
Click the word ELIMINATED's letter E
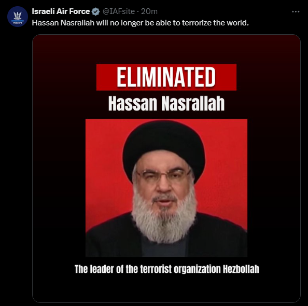click(121, 77)
